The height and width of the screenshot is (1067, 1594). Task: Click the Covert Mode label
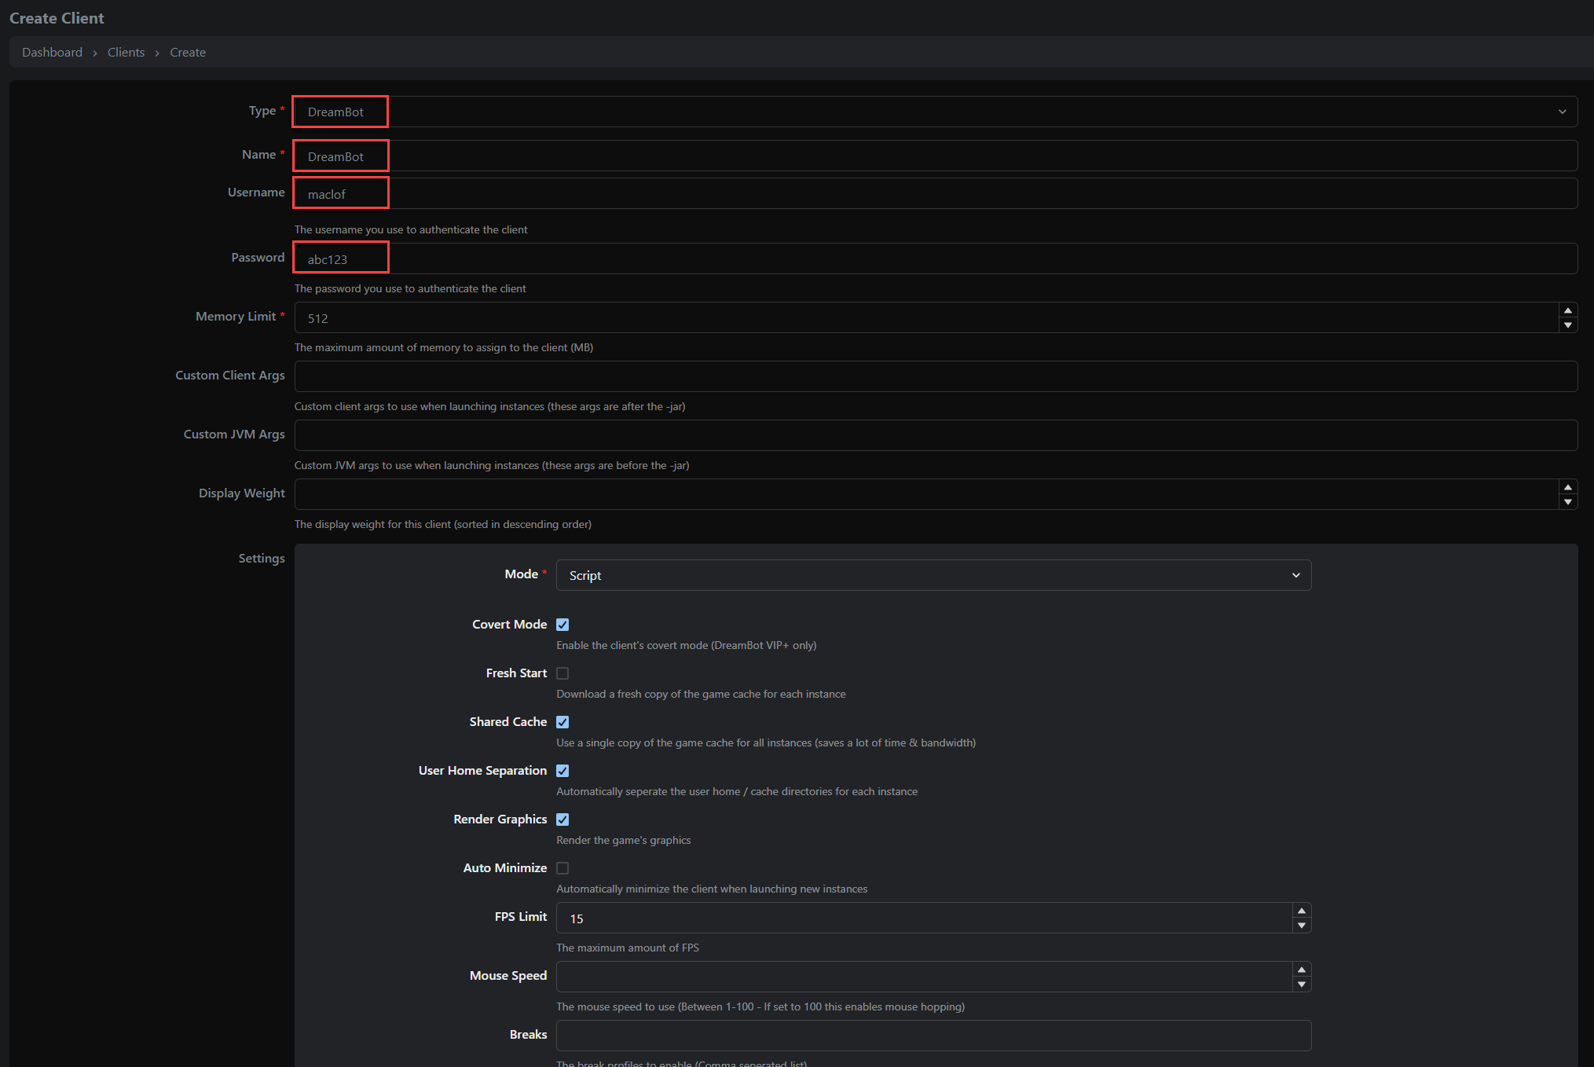(509, 624)
